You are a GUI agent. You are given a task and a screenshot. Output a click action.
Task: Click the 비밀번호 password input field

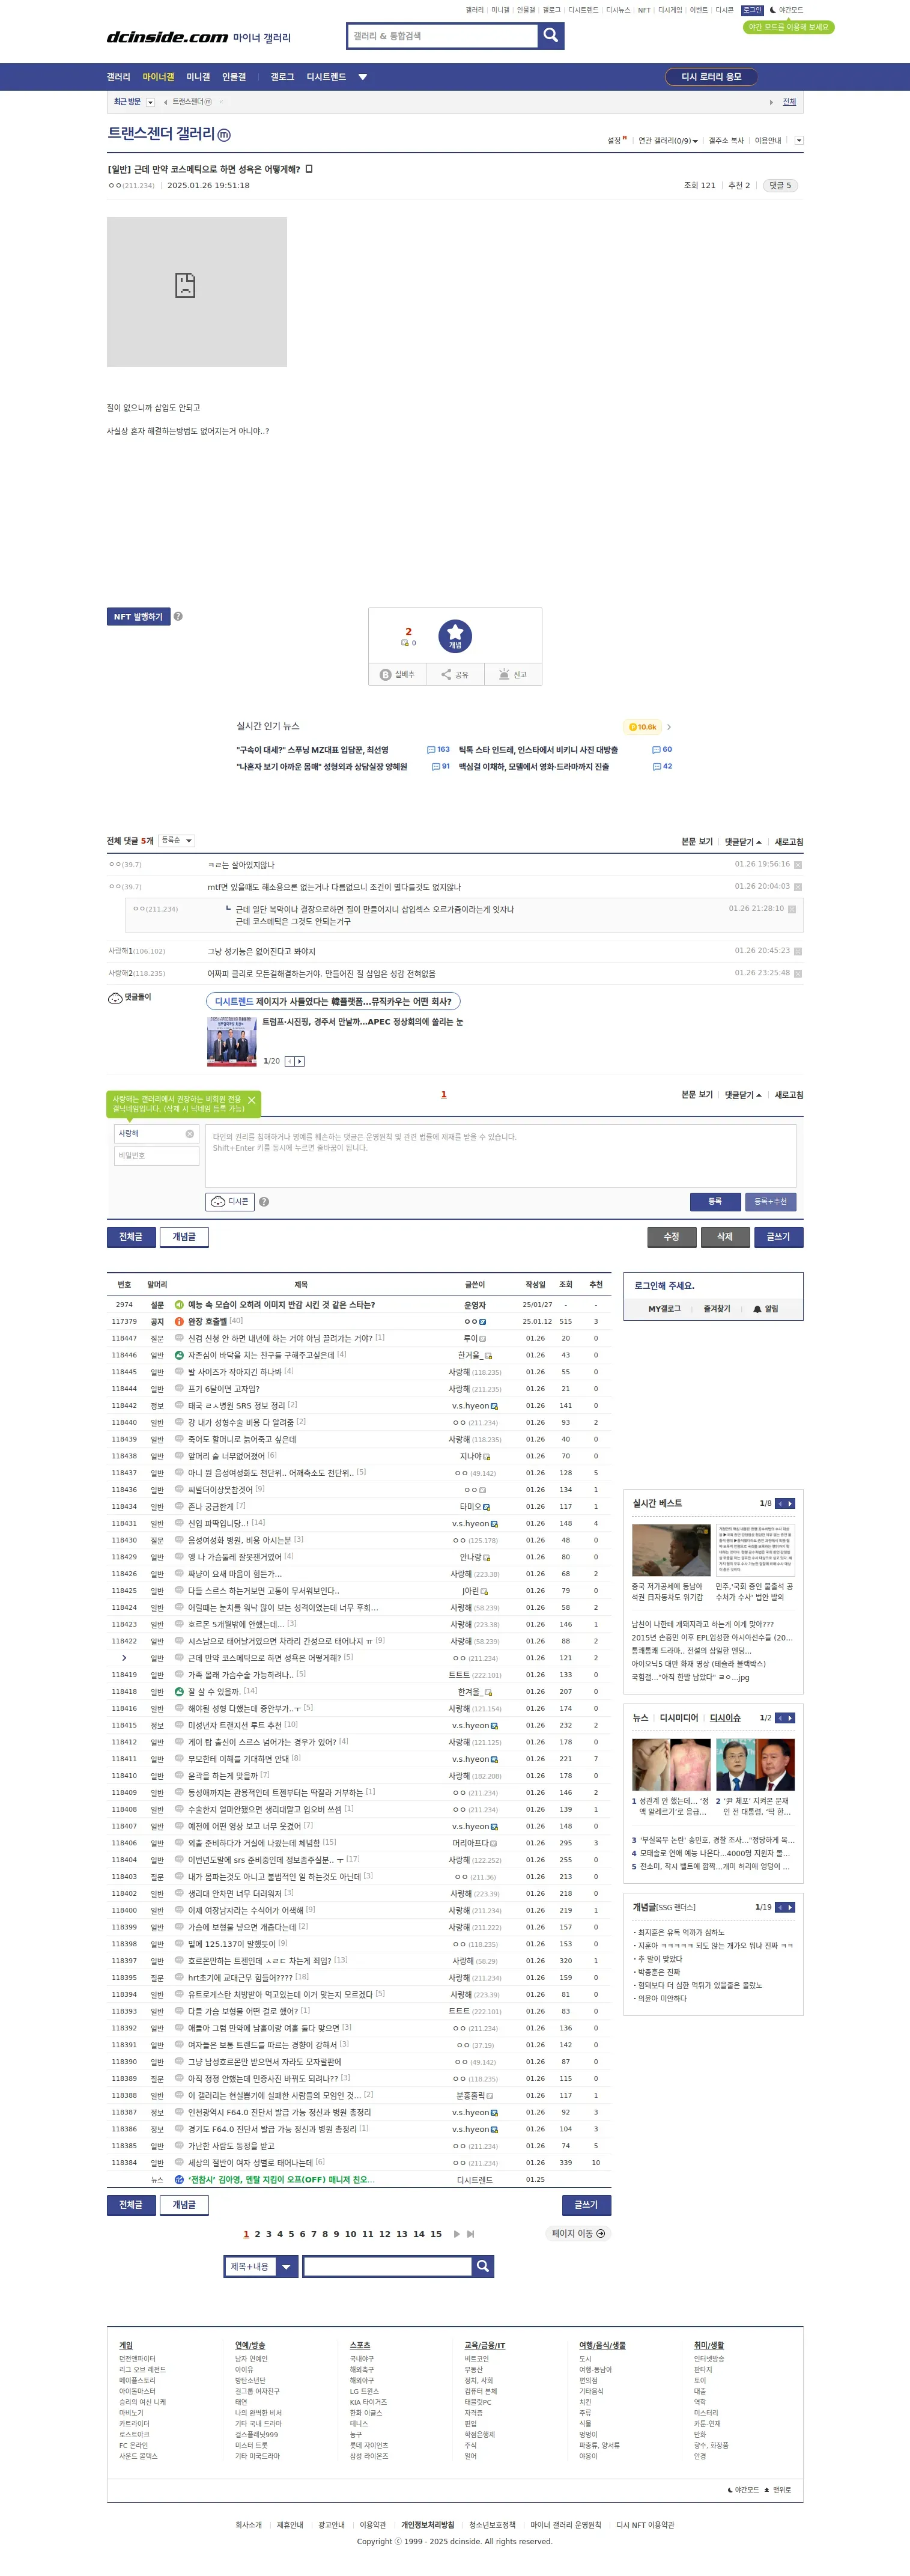coord(157,1156)
